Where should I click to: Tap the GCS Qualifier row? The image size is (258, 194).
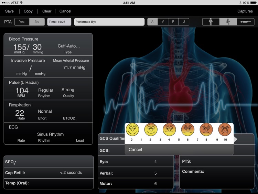point(111,139)
